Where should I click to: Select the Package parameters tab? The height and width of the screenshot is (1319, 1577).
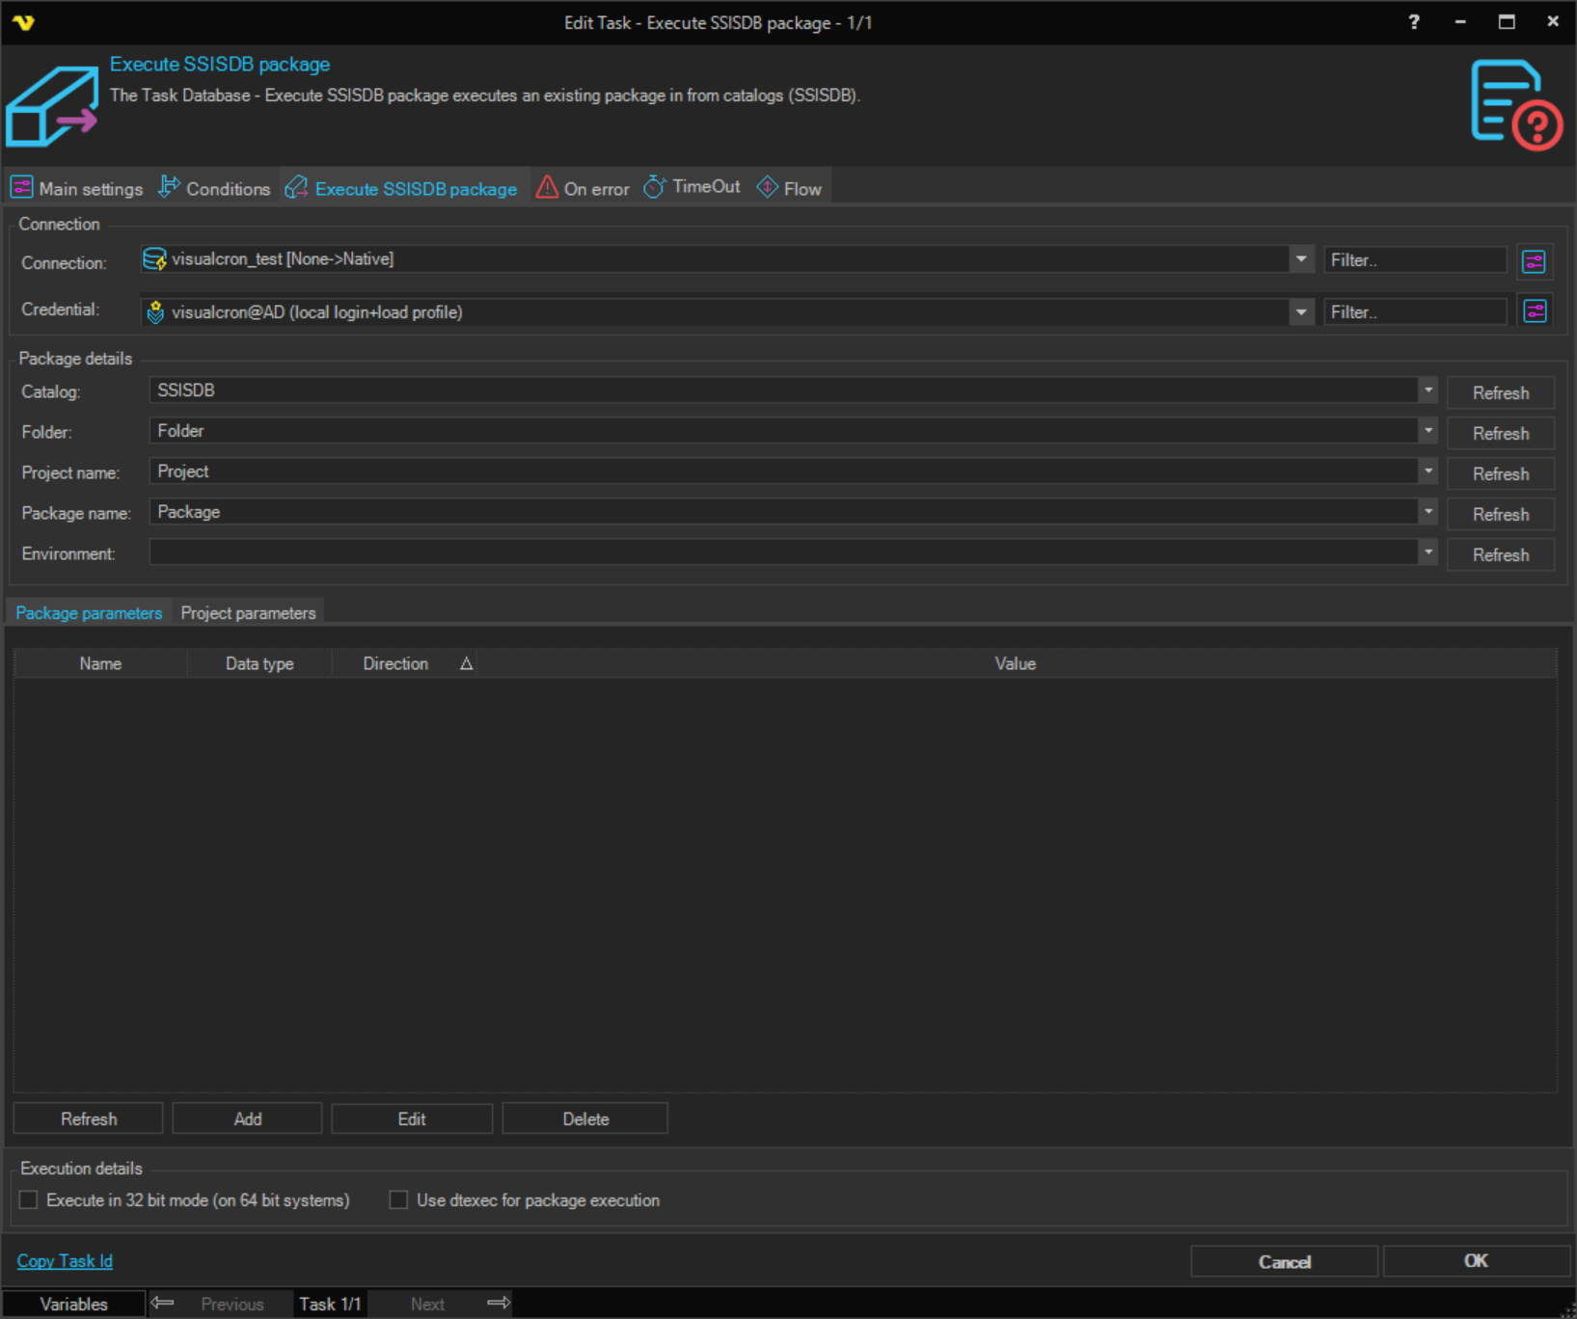[x=89, y=613]
